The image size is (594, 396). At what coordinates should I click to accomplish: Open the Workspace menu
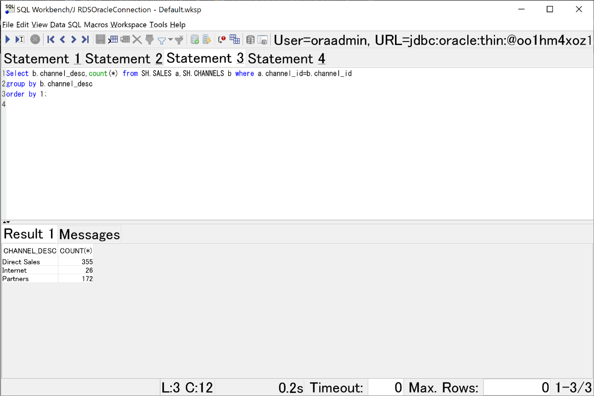coord(129,25)
